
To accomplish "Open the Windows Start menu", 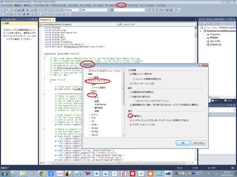I will [4, 174].
